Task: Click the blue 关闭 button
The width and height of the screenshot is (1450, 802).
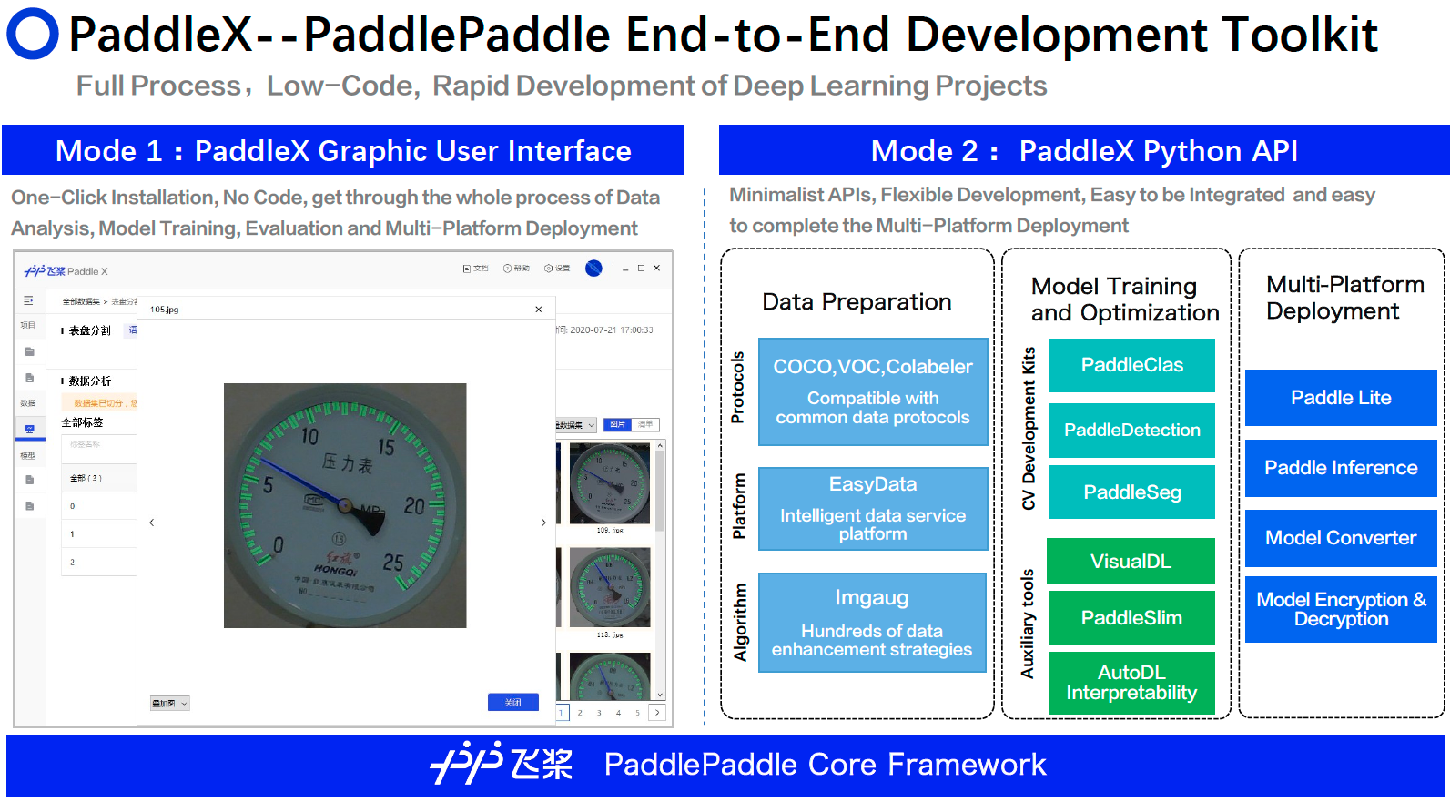Action: pyautogui.click(x=513, y=703)
